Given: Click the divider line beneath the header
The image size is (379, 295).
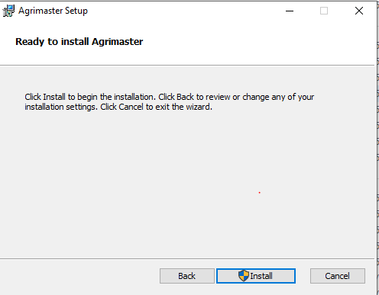Looking at the screenshot, I should (187, 66).
